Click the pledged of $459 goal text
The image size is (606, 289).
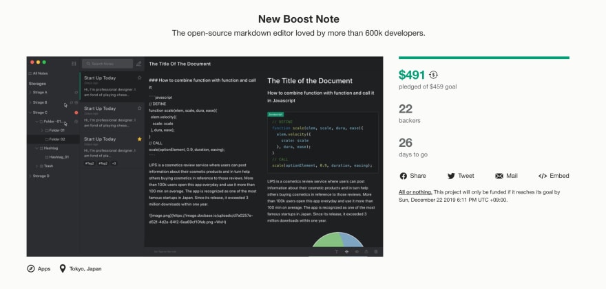(x=428, y=86)
